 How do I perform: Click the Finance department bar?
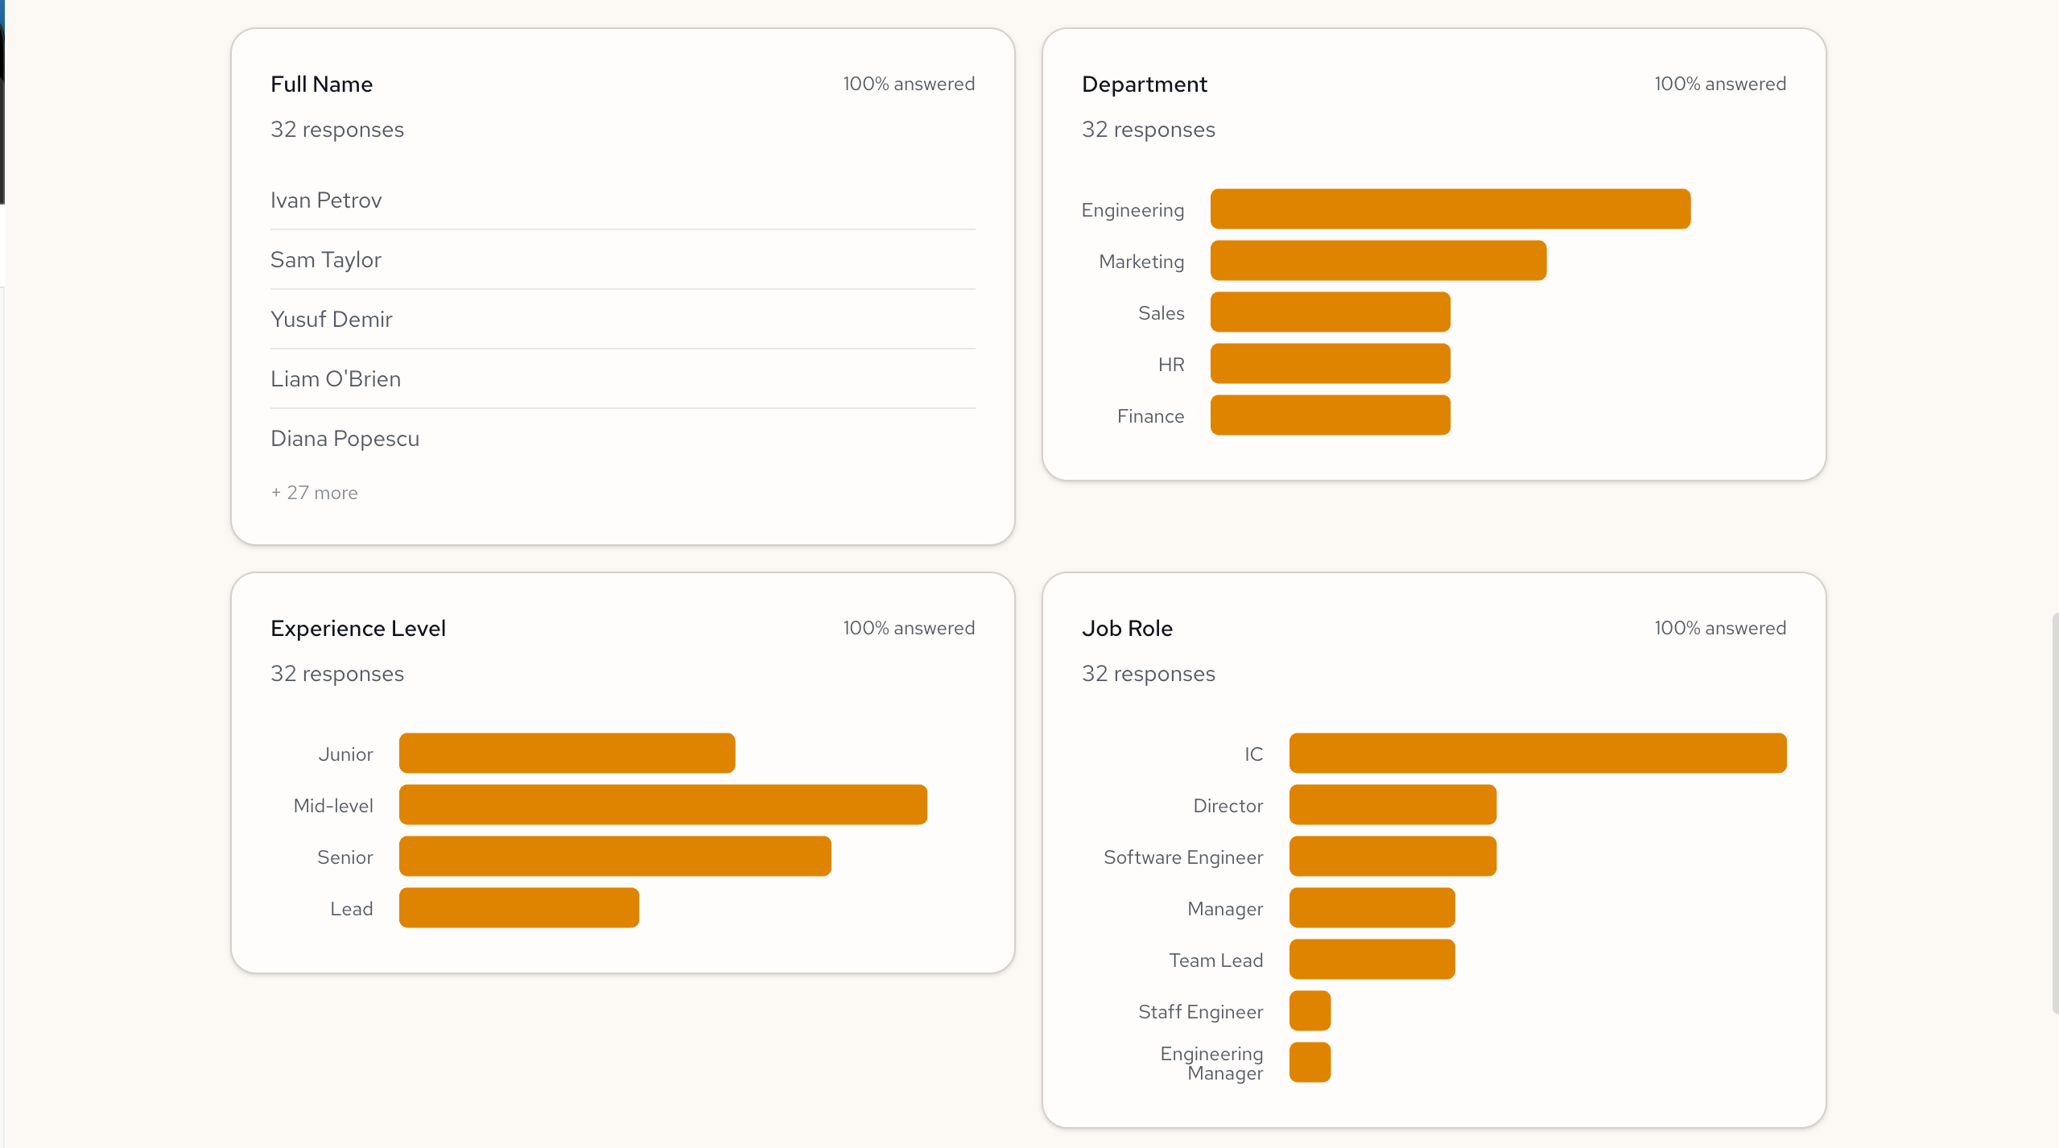pos(1330,415)
